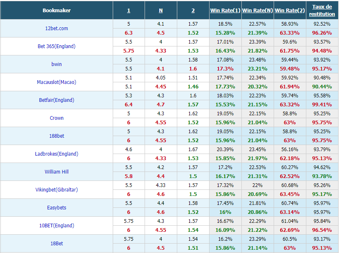The image size is (339, 253).
Task: Select Macauslot draw odds 4.05
Action: coord(161,77)
